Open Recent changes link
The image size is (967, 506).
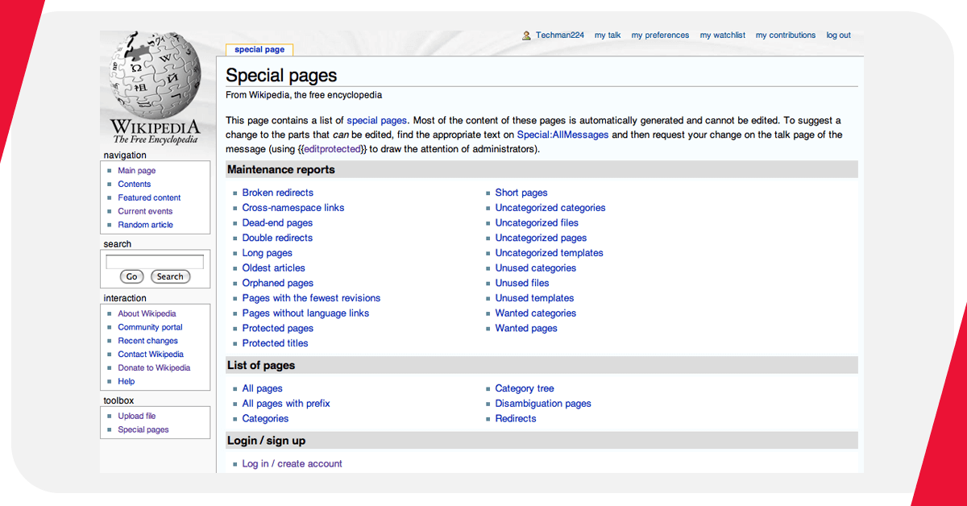148,342
